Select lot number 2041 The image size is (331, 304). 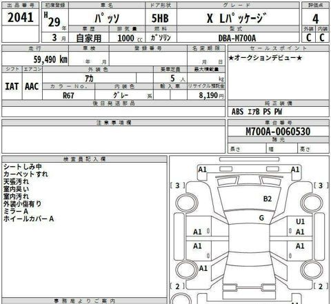(21, 17)
